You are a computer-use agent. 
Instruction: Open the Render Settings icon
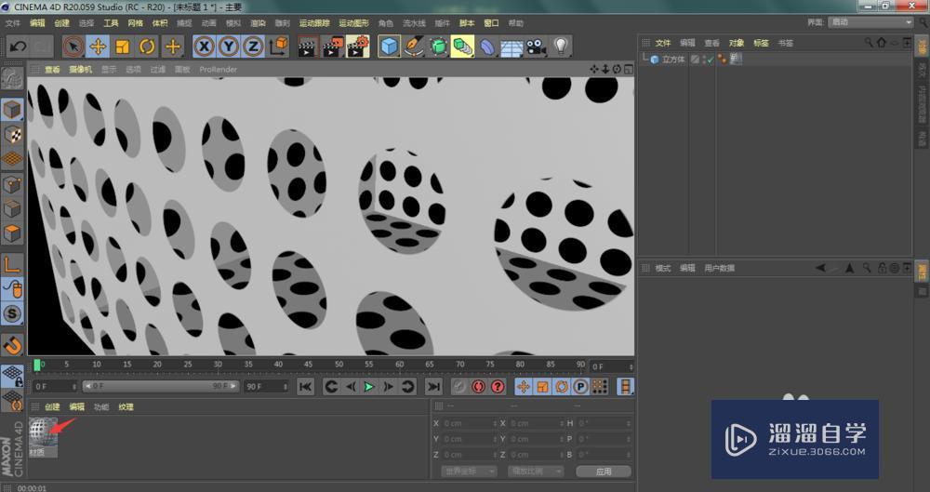tap(357, 47)
